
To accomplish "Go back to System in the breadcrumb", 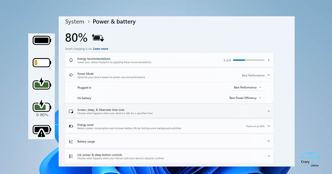I will (75, 22).
